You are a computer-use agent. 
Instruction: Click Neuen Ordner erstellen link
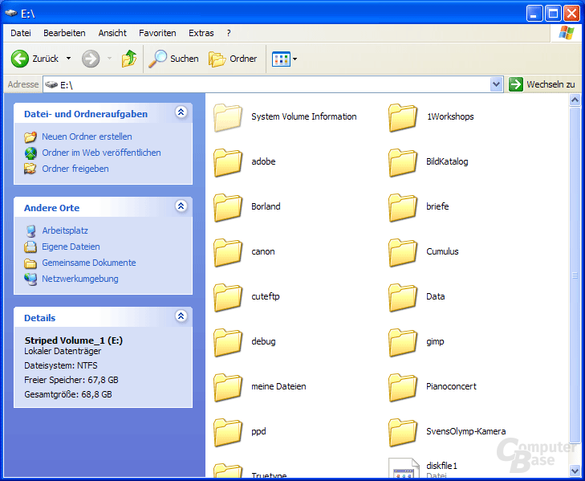(x=87, y=137)
